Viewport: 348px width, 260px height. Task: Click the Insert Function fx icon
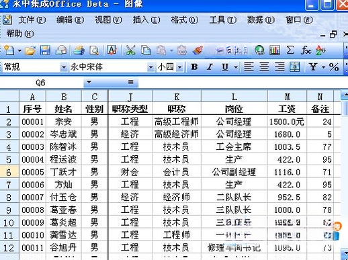click(x=306, y=50)
